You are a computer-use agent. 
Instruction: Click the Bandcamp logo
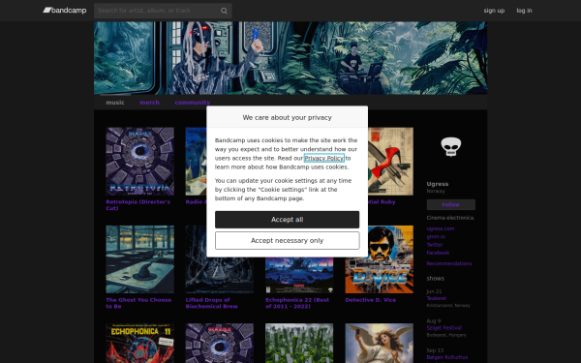(x=65, y=11)
